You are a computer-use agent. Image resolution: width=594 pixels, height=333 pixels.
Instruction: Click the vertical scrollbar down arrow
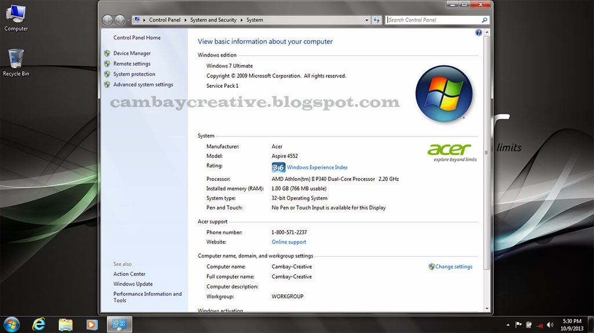pos(487,309)
